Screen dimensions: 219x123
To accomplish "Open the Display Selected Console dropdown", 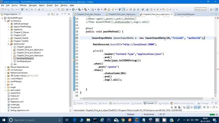I will (x=211, y=107).
